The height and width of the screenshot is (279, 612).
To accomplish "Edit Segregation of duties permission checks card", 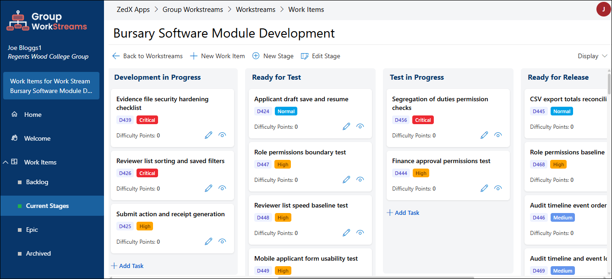I will point(484,135).
